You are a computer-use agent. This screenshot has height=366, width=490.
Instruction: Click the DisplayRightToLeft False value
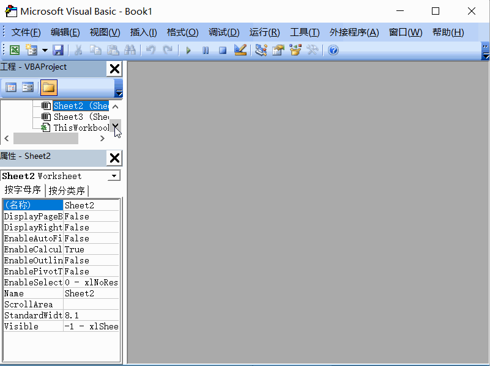click(x=91, y=227)
